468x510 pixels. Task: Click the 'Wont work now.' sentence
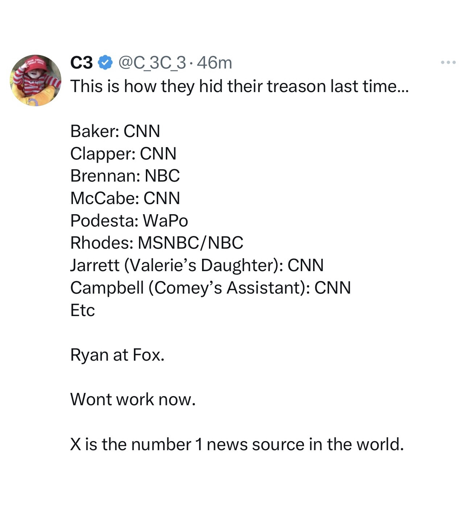tap(133, 399)
